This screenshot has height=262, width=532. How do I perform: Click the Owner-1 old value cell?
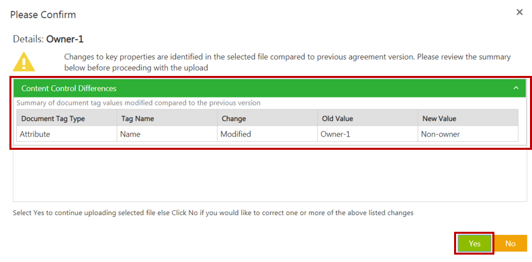pyautogui.click(x=367, y=134)
